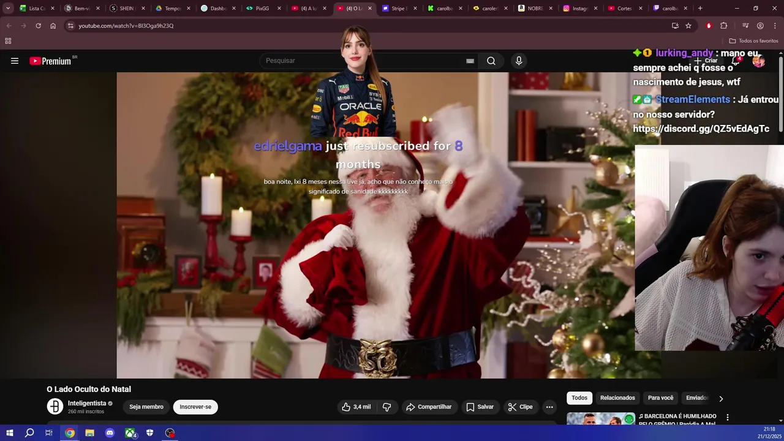Subscribe using Inscrever-se button
784x441 pixels.
pos(195,407)
